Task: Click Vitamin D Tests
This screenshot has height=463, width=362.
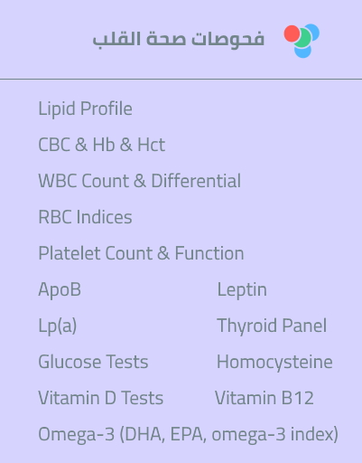Action: 101,398
